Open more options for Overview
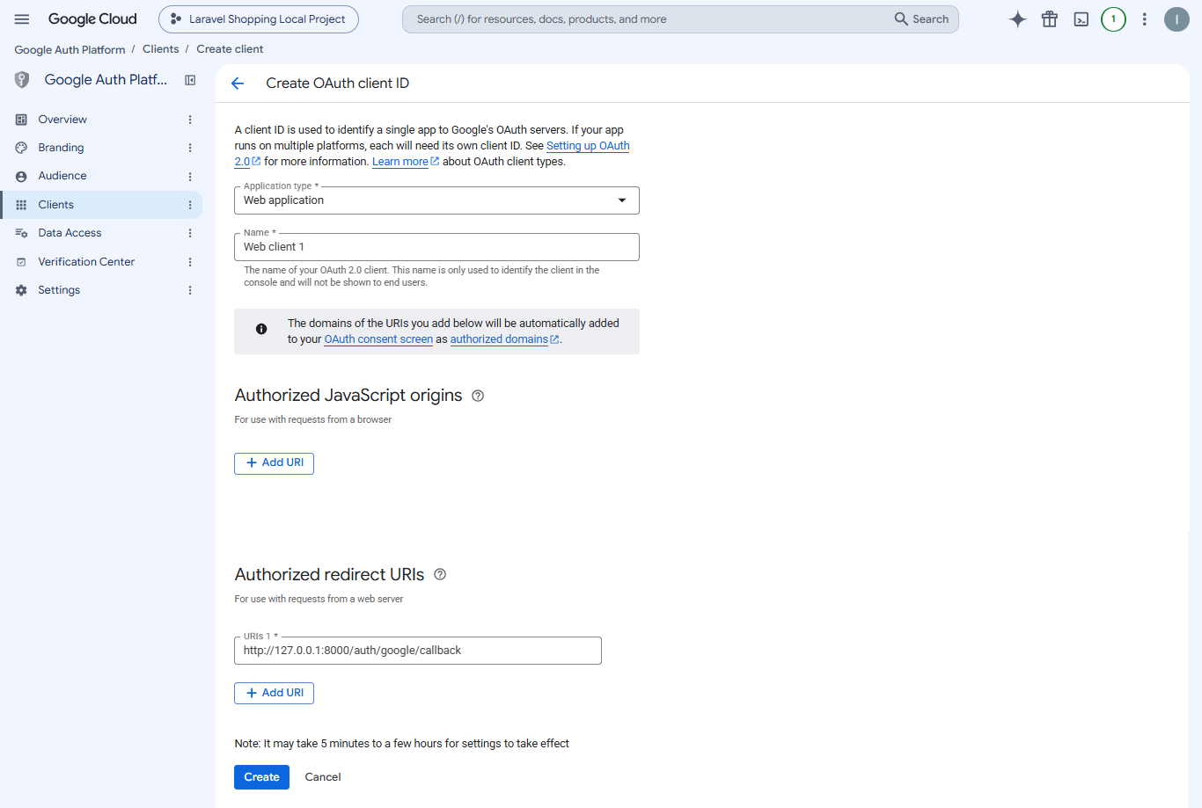This screenshot has width=1202, height=808. [x=190, y=120]
